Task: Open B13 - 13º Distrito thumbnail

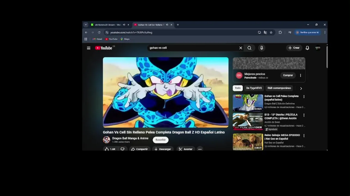Action: [248, 121]
